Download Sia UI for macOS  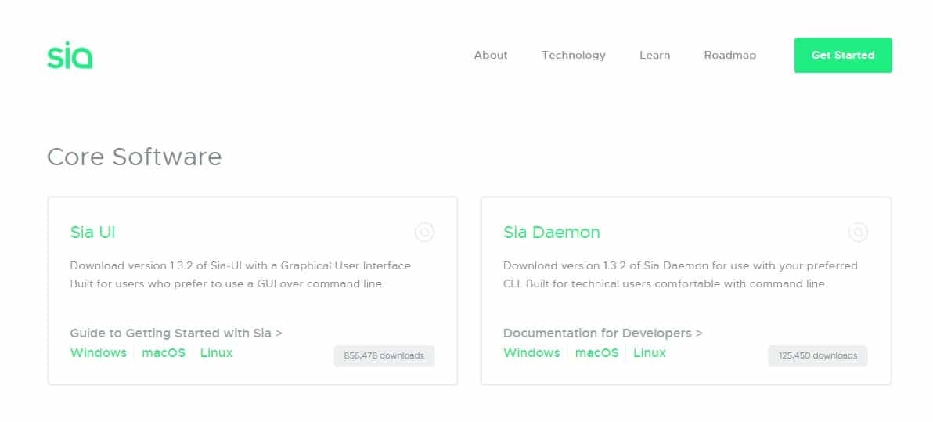point(164,353)
